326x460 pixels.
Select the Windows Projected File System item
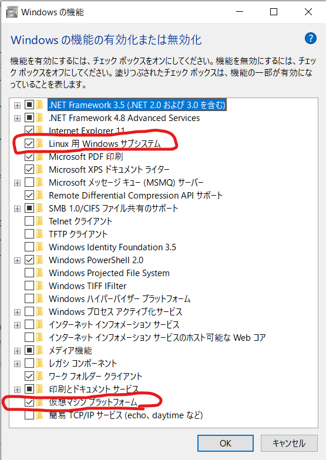[109, 273]
